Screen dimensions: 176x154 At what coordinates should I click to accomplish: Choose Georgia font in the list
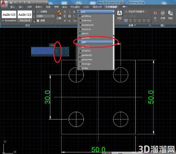point(95,64)
